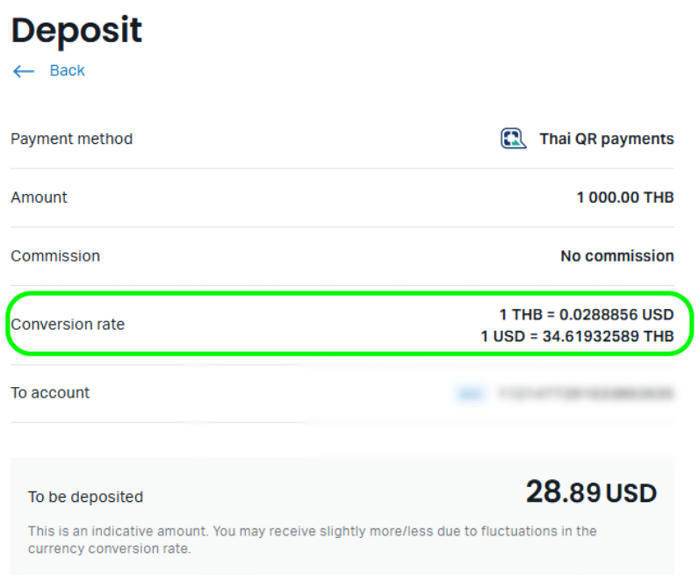Viewport: 699px width, 588px height.
Task: Click the USD currency text beside 28.89
Action: pos(631,493)
